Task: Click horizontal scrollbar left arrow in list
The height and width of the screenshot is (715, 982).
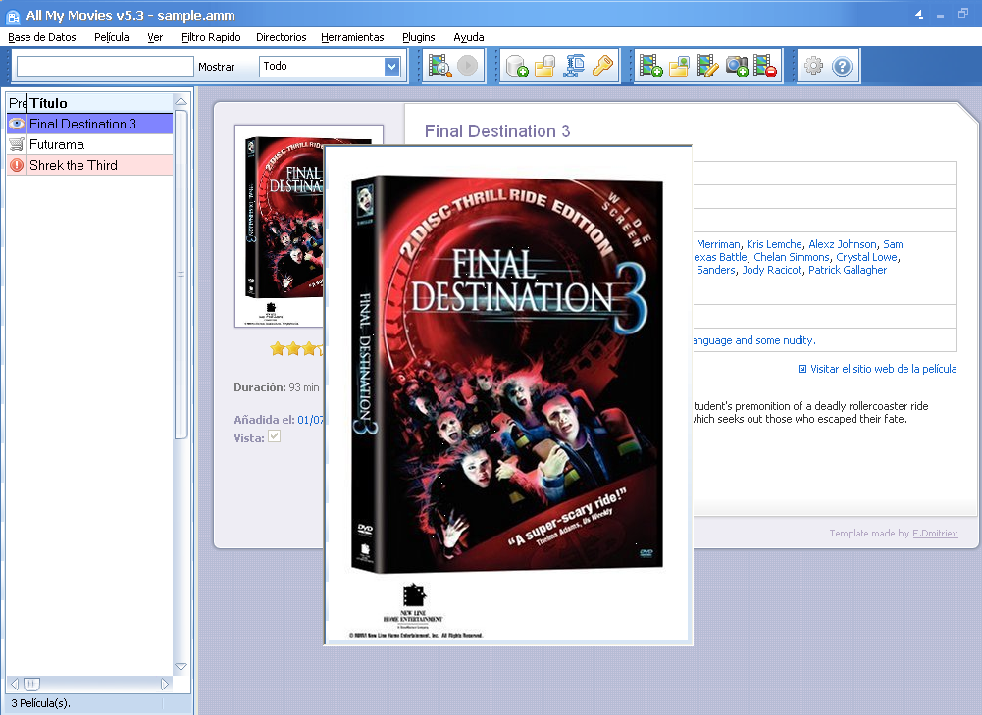Action: [15, 685]
